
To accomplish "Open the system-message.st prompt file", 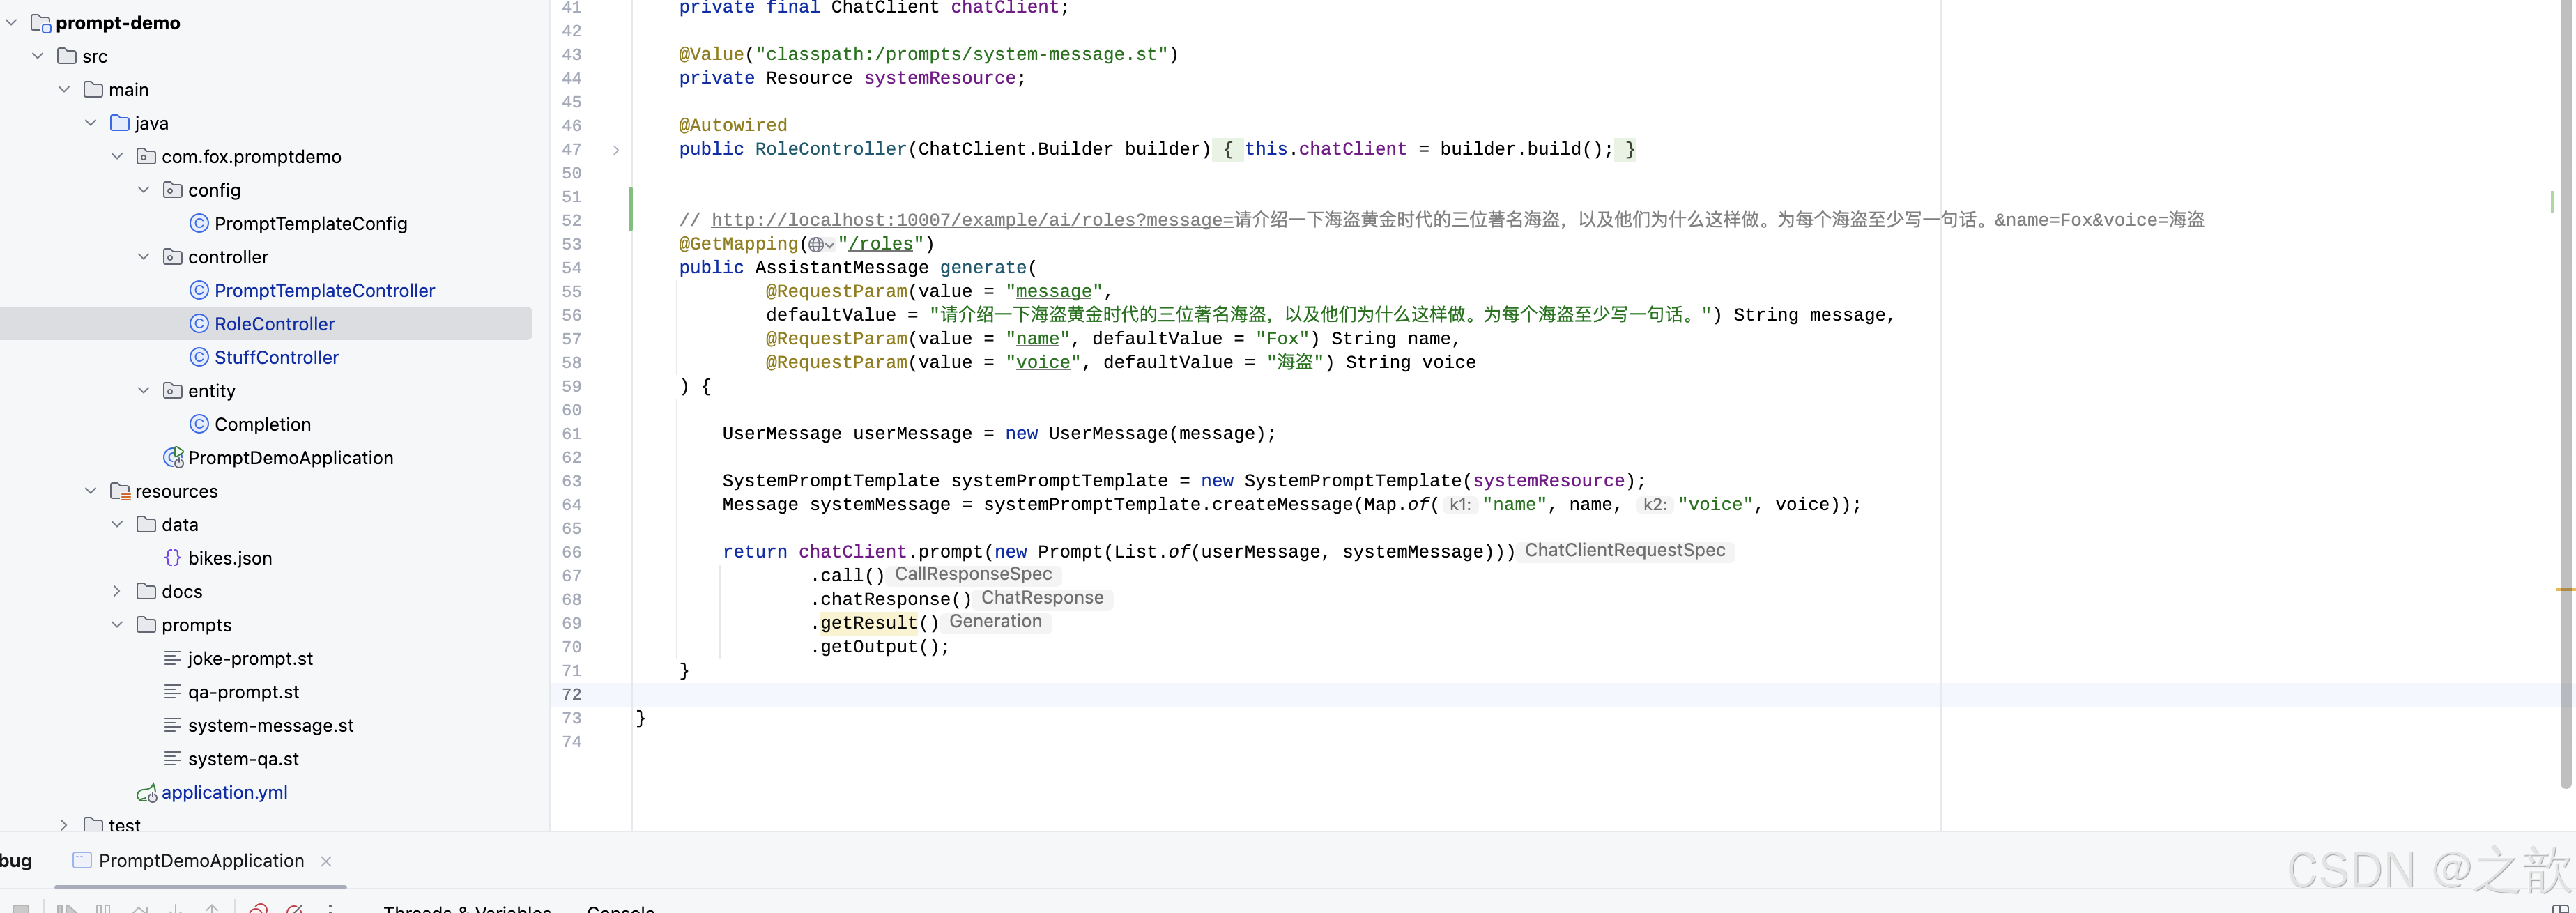I will (270, 725).
